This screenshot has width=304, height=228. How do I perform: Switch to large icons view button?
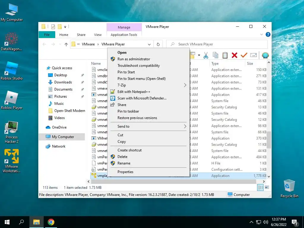(x=267, y=187)
